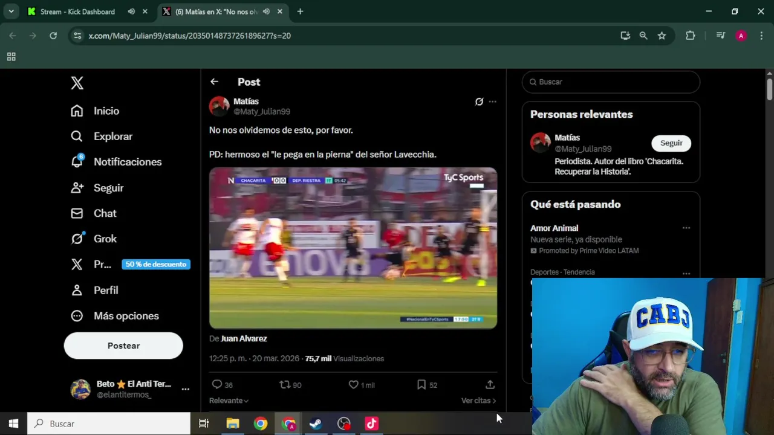Image resolution: width=774 pixels, height=435 pixels.
Task: Open File Explorer from the taskbar
Action: (x=233, y=424)
